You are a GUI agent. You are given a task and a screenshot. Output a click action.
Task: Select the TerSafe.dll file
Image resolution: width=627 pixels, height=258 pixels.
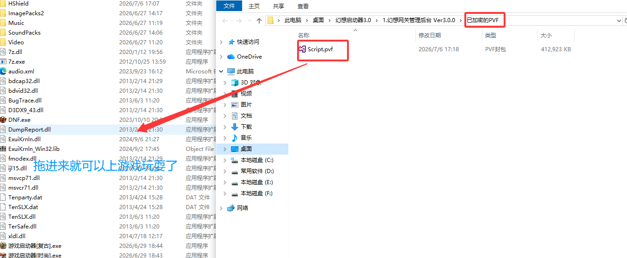[22, 226]
